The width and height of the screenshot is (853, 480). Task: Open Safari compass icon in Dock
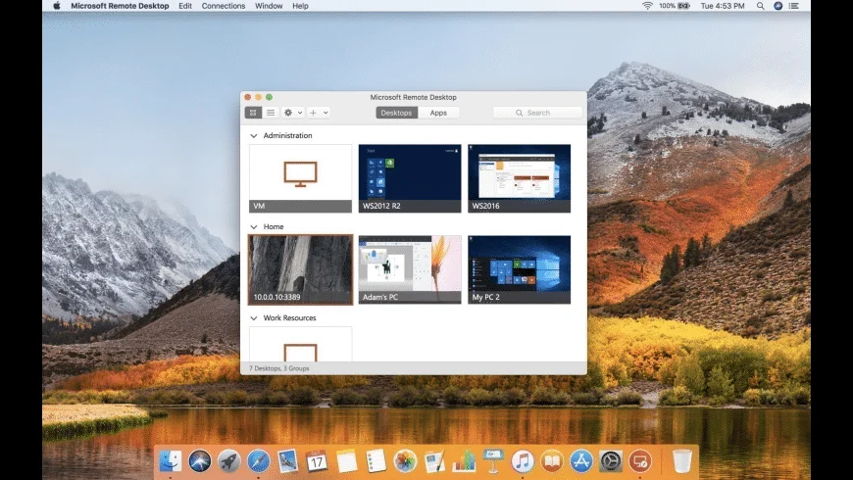tap(259, 461)
